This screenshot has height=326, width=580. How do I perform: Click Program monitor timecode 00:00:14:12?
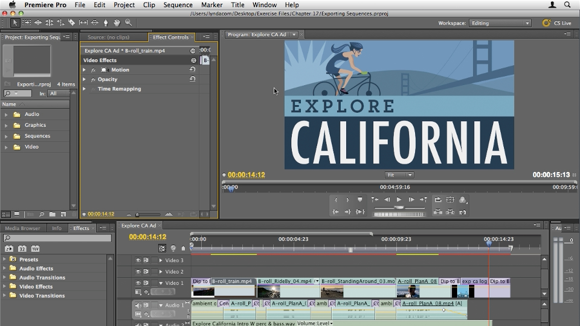[x=246, y=175]
